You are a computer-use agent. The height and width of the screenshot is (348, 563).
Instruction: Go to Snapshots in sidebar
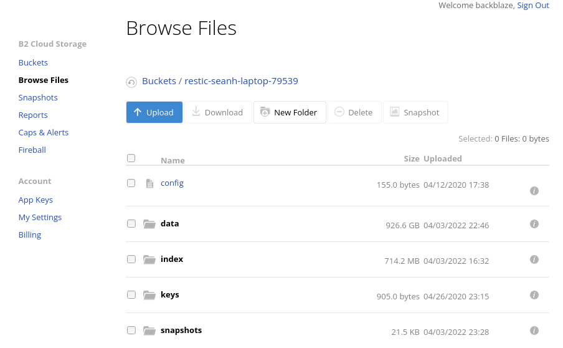(38, 98)
